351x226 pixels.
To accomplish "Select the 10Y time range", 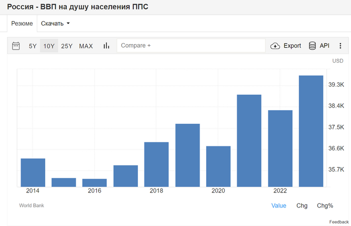I will coord(49,46).
